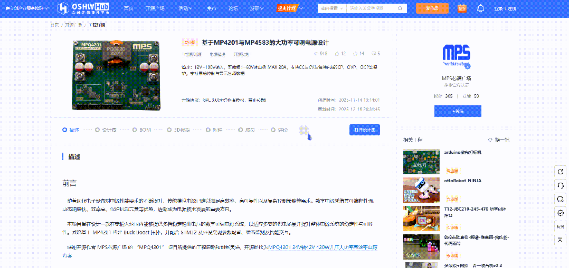This screenshot has width=569, height=268.
Task: Open notifications bell icon
Action: (x=480, y=8)
